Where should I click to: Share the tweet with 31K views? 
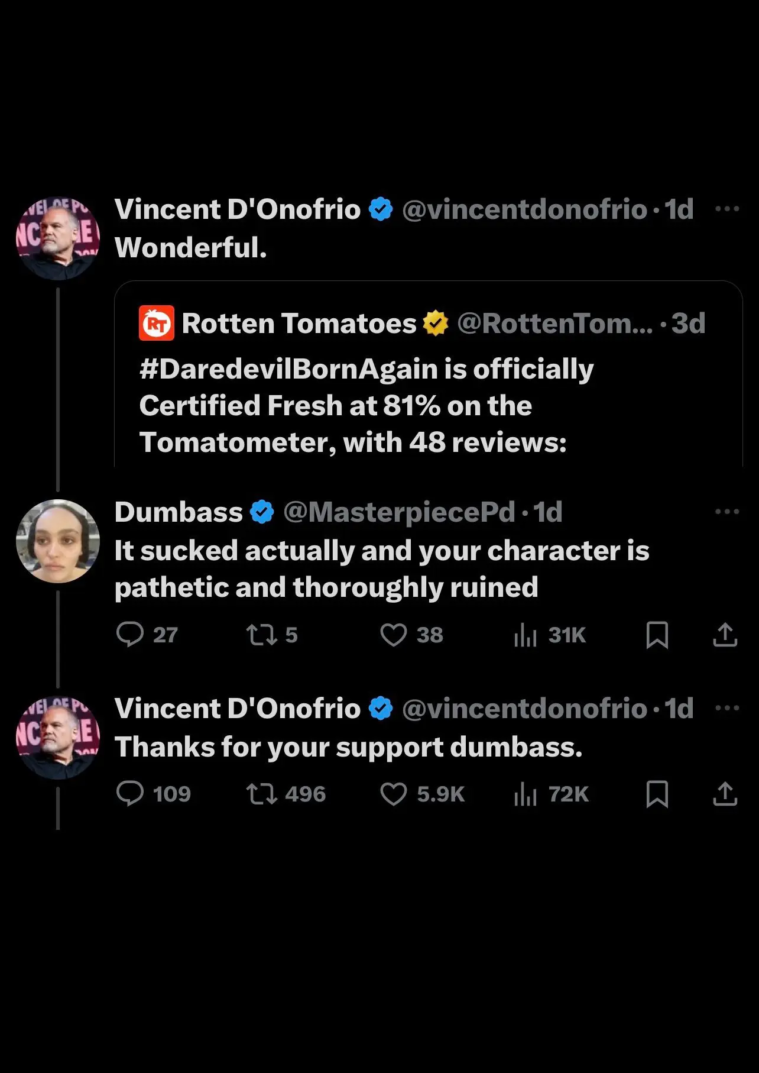725,635
